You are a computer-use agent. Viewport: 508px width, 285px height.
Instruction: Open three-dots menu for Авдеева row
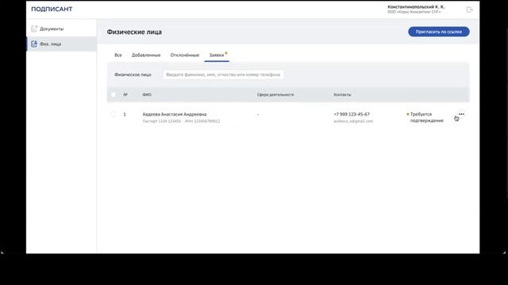click(461, 114)
